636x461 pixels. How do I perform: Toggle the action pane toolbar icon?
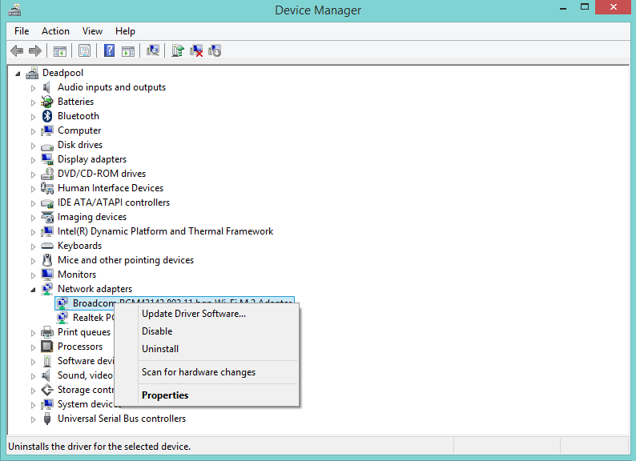click(x=128, y=51)
